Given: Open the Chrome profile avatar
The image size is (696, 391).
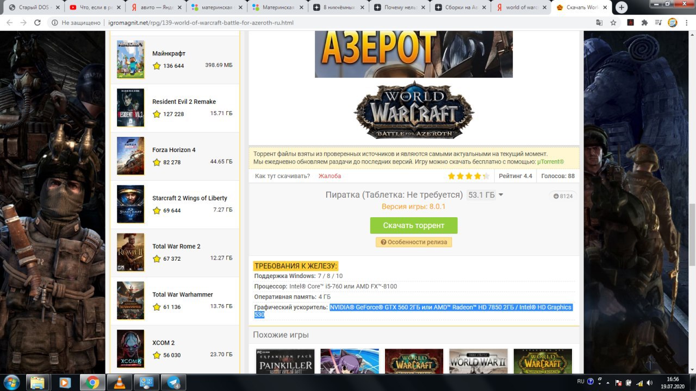Looking at the screenshot, I should [x=673, y=22].
